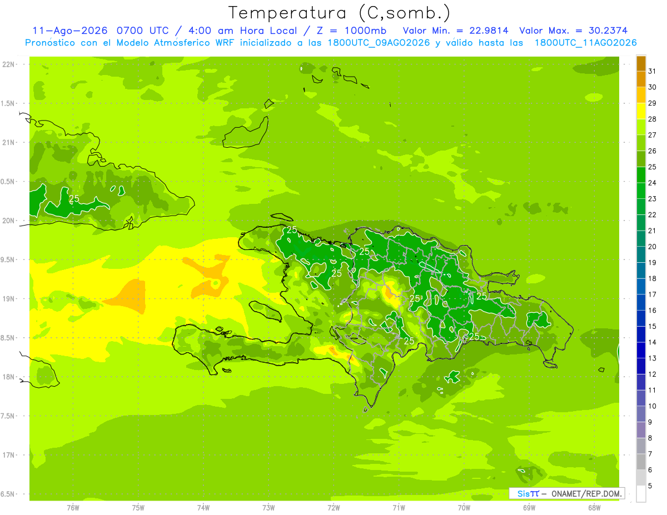Select the '11-Ago-2026' date text

pyautogui.click(x=72, y=31)
